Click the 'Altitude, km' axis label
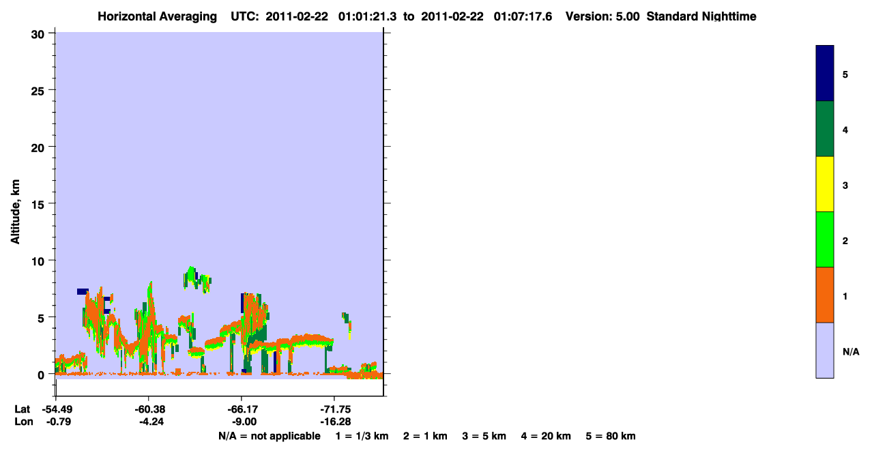 pyautogui.click(x=15, y=210)
